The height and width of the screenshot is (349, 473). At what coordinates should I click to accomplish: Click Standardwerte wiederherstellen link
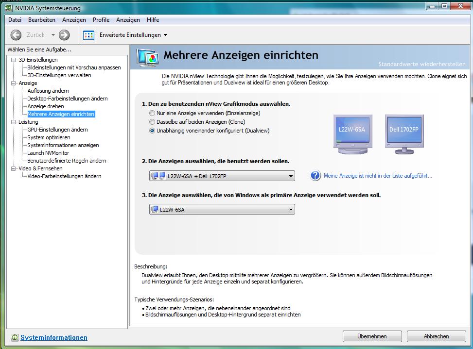click(x=422, y=64)
